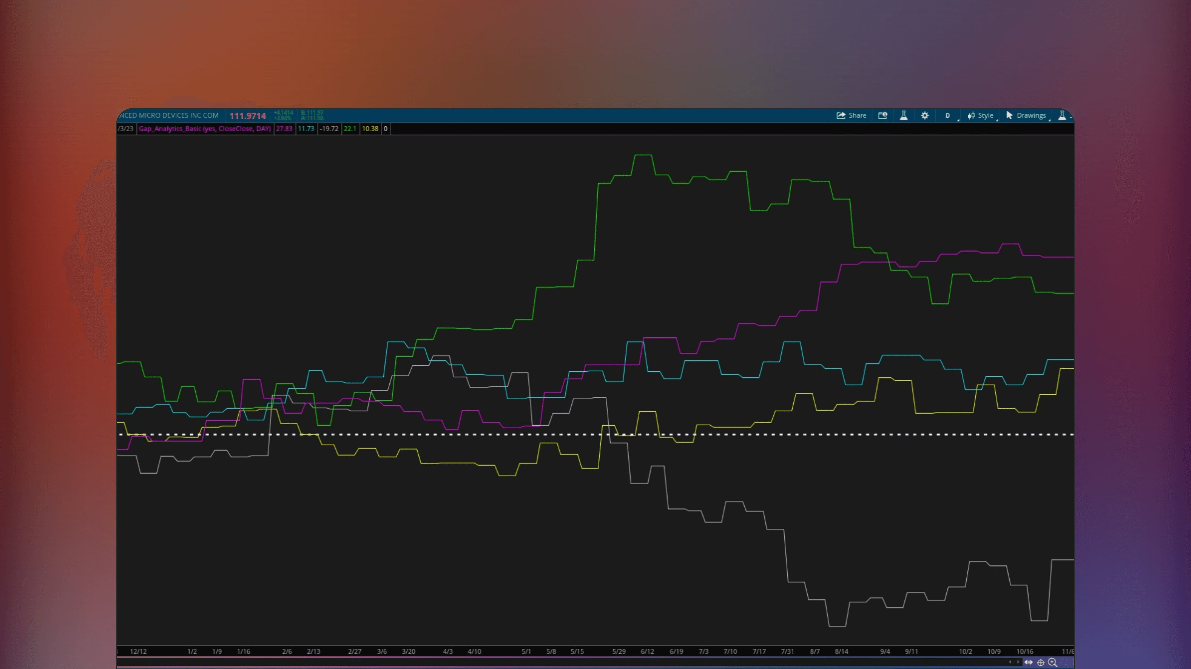Click the chart snapshot icon beside Share
This screenshot has width=1191, height=669.
[x=883, y=115]
